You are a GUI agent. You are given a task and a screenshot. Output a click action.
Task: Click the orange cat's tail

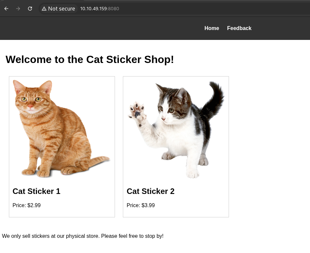(99, 161)
